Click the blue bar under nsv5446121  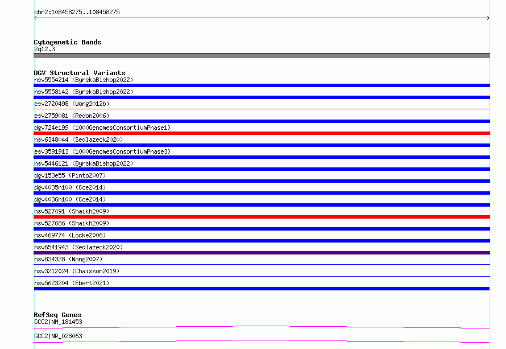262,169
